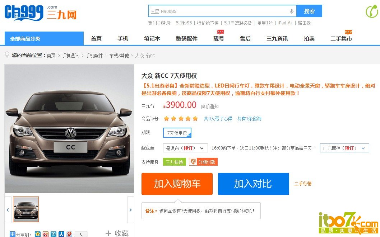
Task: Click the price ¥3900.00
Action: [180, 105]
